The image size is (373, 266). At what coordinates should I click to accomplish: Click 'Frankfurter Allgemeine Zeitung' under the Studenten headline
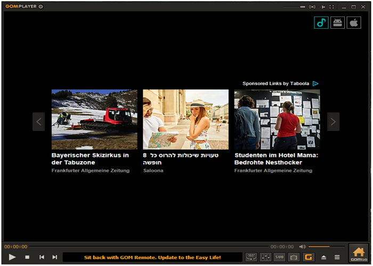point(273,171)
